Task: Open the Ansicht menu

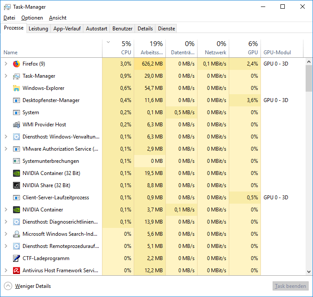Action: (58, 18)
